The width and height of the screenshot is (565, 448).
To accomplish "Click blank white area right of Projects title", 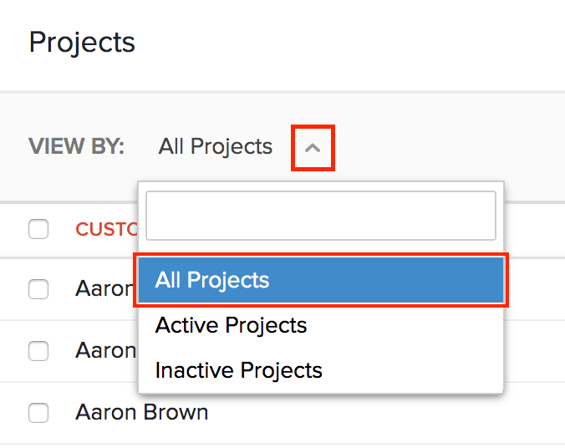I will click(x=351, y=42).
